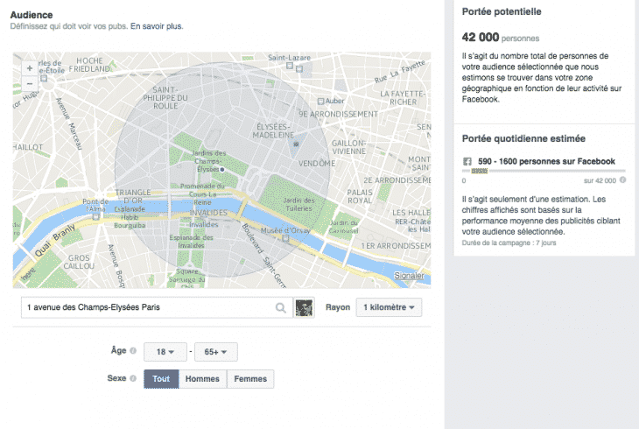
Task: Select Femmes gender option
Action: [250, 379]
